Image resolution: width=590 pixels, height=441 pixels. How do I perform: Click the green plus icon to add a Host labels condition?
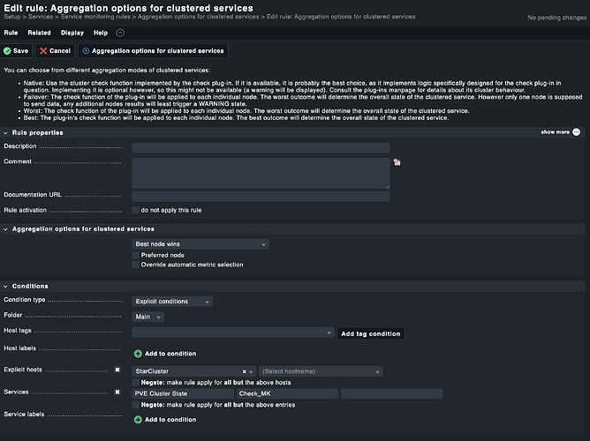pyautogui.click(x=138, y=354)
